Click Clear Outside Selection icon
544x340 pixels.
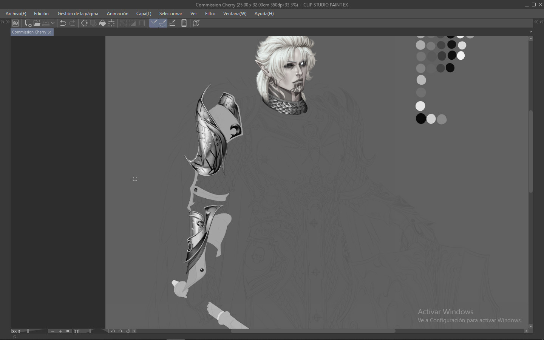(x=93, y=23)
